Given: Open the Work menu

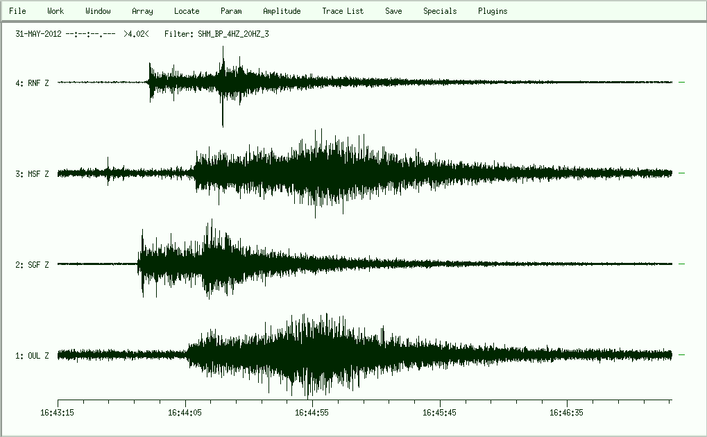Looking at the screenshot, I should tap(56, 11).
